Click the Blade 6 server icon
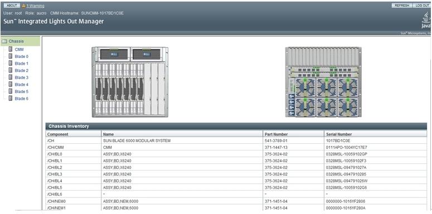The image size is (432, 214). [x=11, y=98]
